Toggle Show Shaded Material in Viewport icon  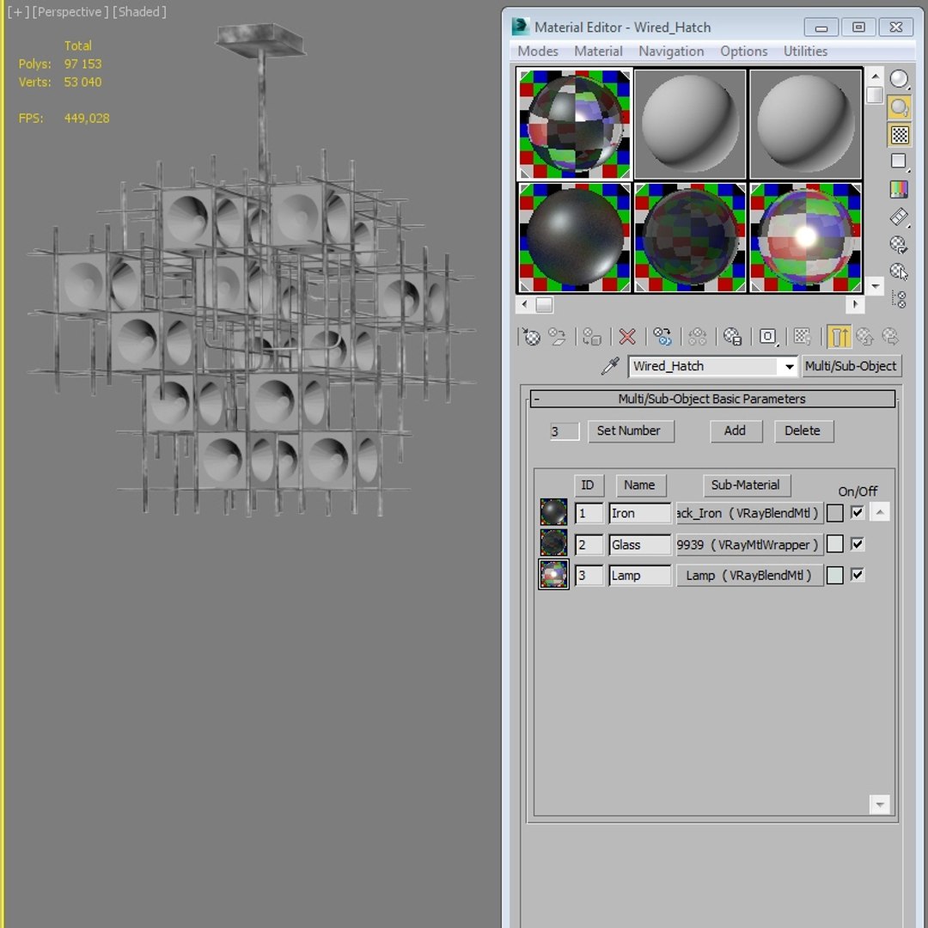click(x=803, y=337)
